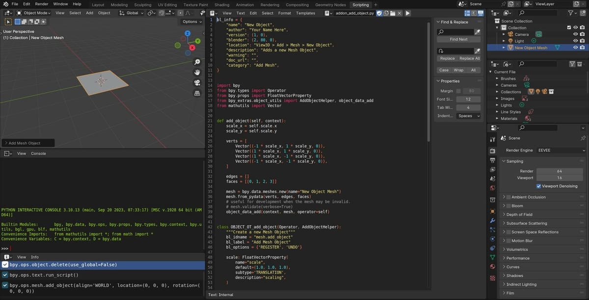Click the Find Next button
This screenshot has width=589, height=300.
click(458, 39)
